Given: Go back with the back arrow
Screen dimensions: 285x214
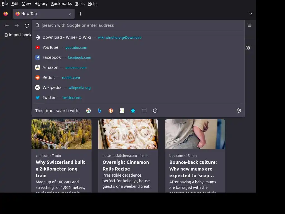Looking at the screenshot, I should pos(7,25).
